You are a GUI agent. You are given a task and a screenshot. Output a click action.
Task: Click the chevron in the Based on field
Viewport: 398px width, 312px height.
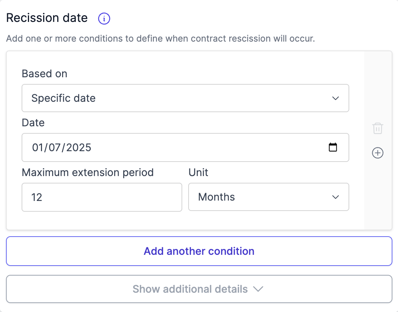336,98
